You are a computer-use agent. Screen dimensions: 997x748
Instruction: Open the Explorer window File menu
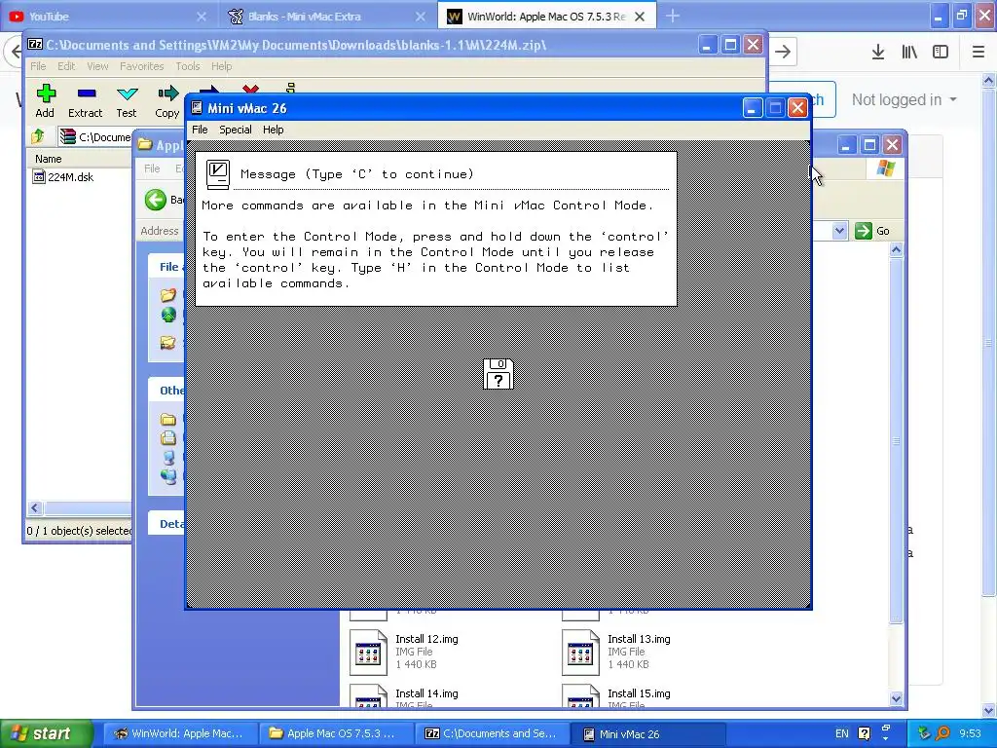click(x=152, y=168)
